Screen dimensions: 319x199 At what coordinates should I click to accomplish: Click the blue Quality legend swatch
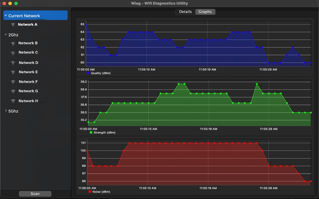coord(89,73)
